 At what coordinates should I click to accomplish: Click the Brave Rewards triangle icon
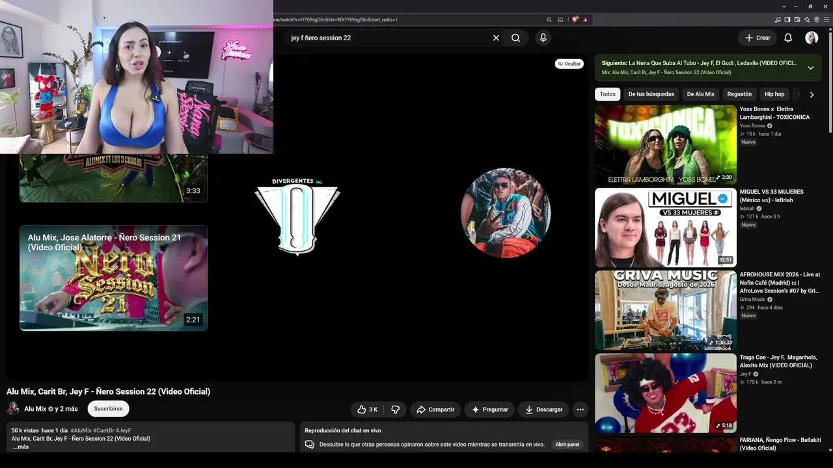pos(585,19)
